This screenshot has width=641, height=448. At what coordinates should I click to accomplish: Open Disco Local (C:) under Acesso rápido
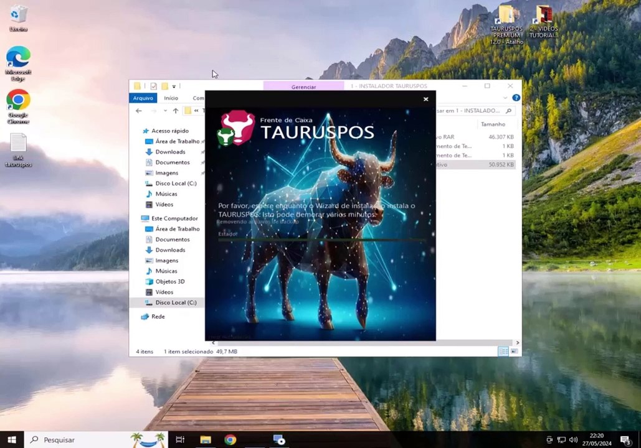tap(176, 184)
